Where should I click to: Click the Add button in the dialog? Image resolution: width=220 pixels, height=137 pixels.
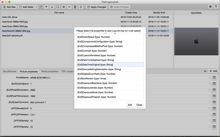(130, 105)
